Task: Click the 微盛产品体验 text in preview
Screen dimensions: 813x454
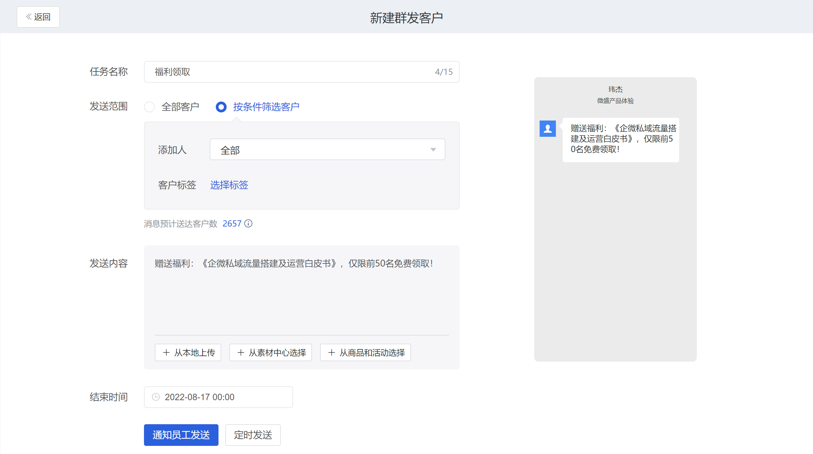Action: pos(616,101)
